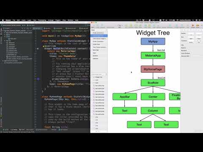Image resolution: width=203 pixels, height=152 pixels.
Task: Click the volume icon in the menu bar
Action: 167,20
